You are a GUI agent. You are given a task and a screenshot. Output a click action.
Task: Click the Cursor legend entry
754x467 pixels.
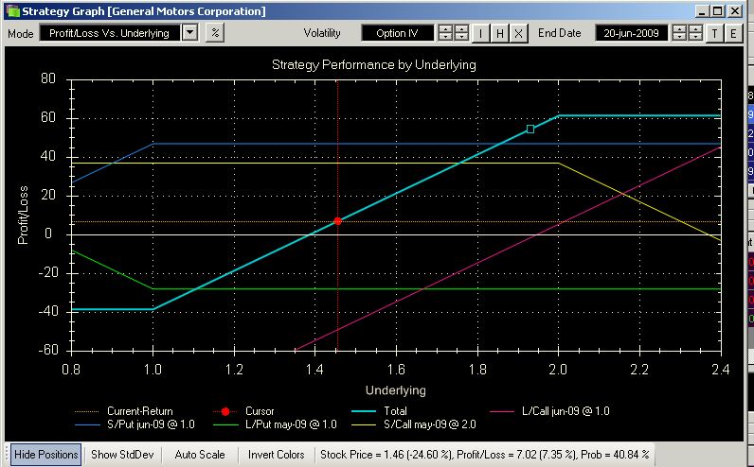coord(243,411)
